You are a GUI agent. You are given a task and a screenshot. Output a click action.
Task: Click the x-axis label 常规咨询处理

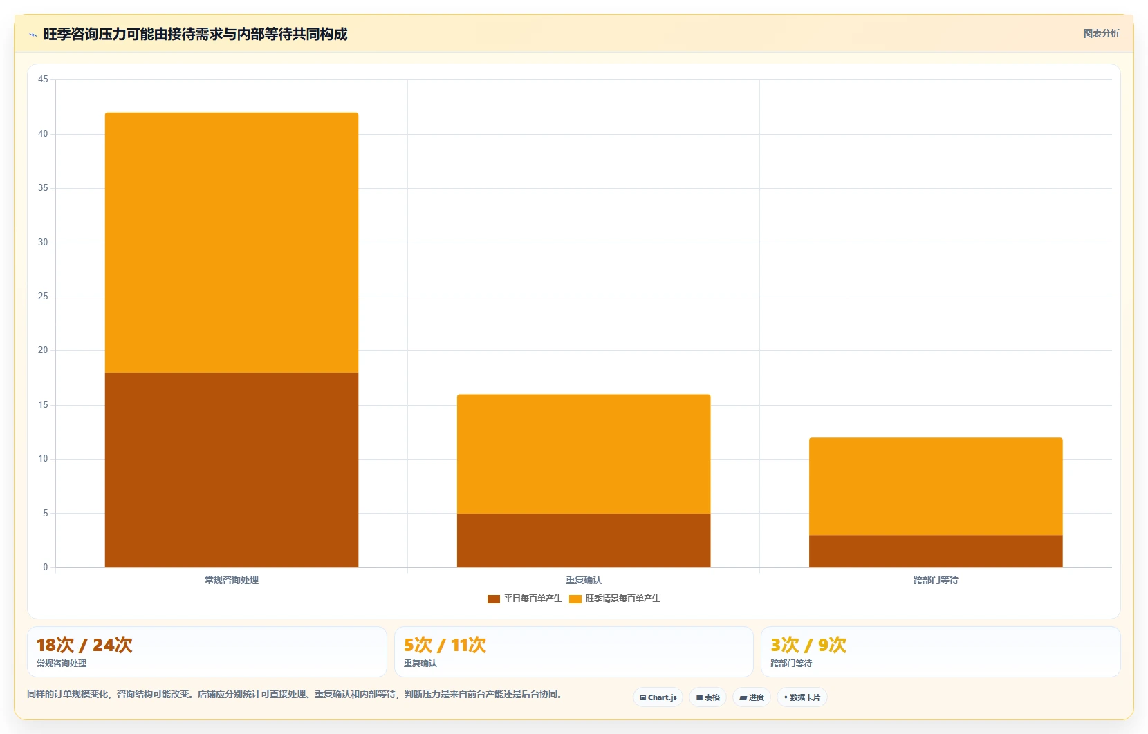click(x=232, y=580)
